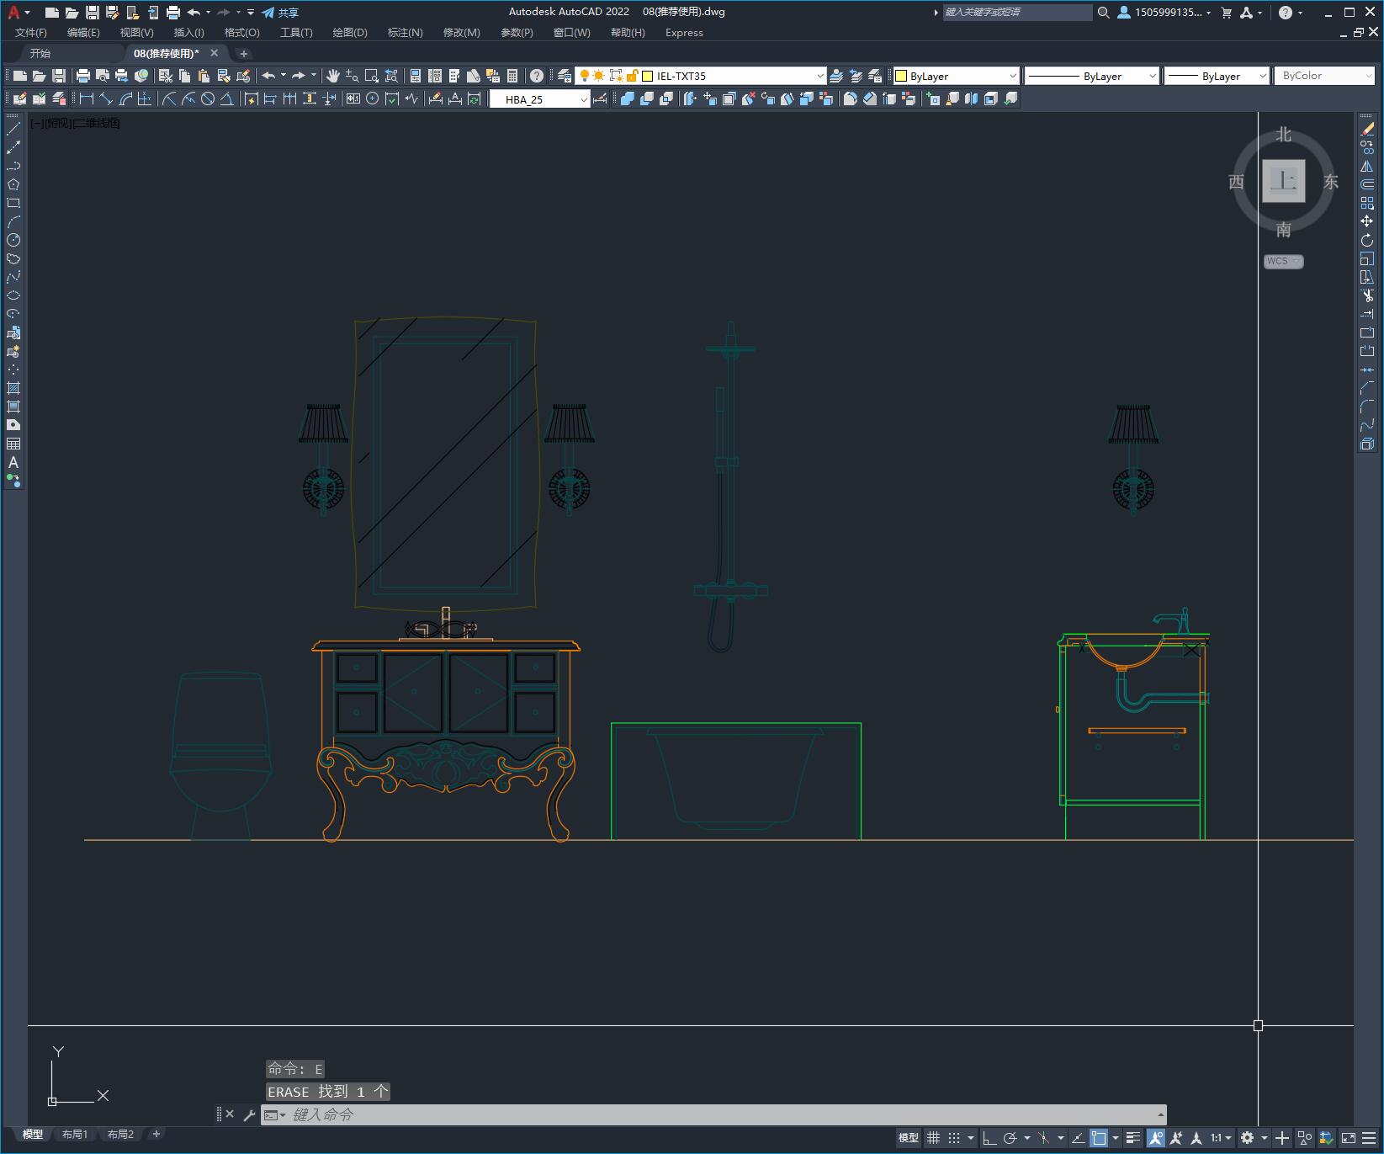
Task: Click the Pan hand icon
Action: 333,76
